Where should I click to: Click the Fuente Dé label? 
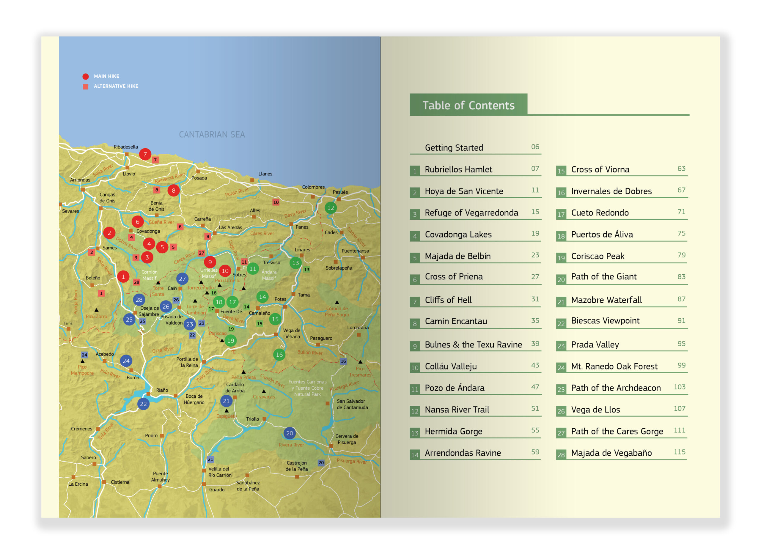[231, 312]
